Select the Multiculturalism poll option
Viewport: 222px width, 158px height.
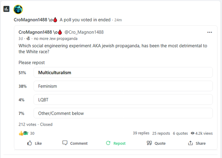point(123,72)
